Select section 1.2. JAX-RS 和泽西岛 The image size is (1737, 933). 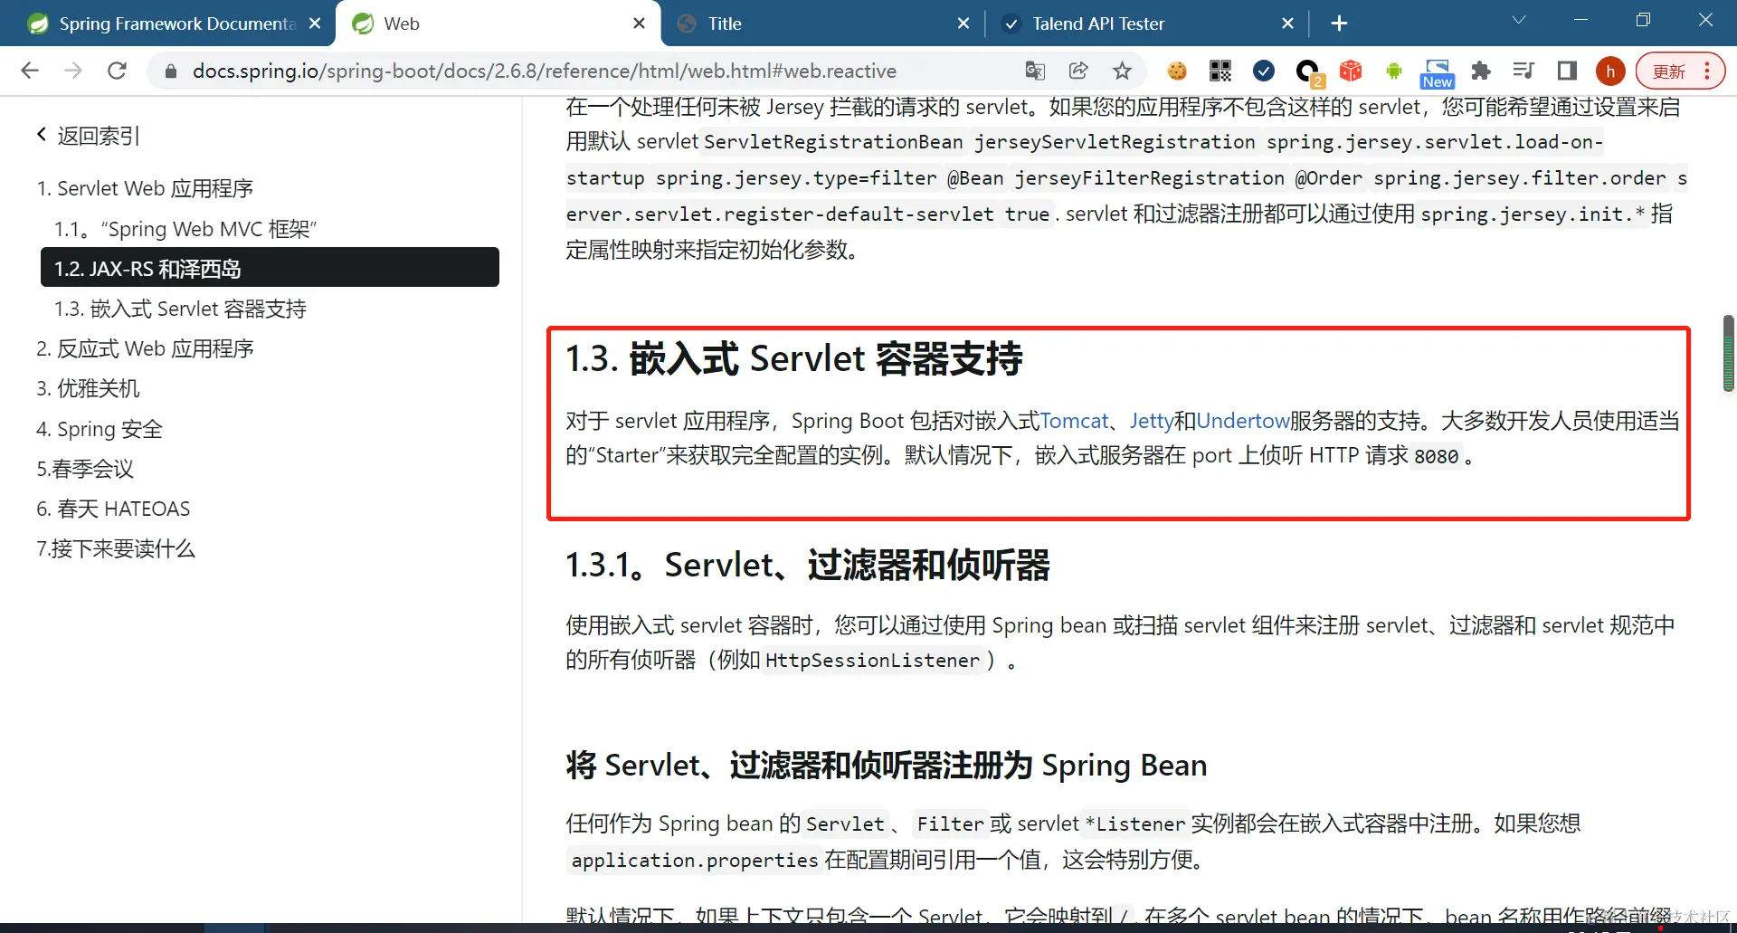[270, 268]
